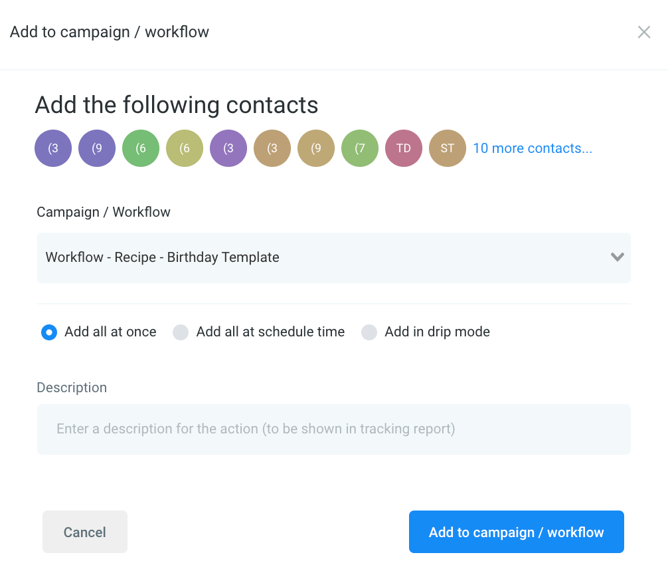Click the olive-yellow (6 contact avatar
Image resolution: width=668 pixels, height=577 pixels.
click(185, 148)
